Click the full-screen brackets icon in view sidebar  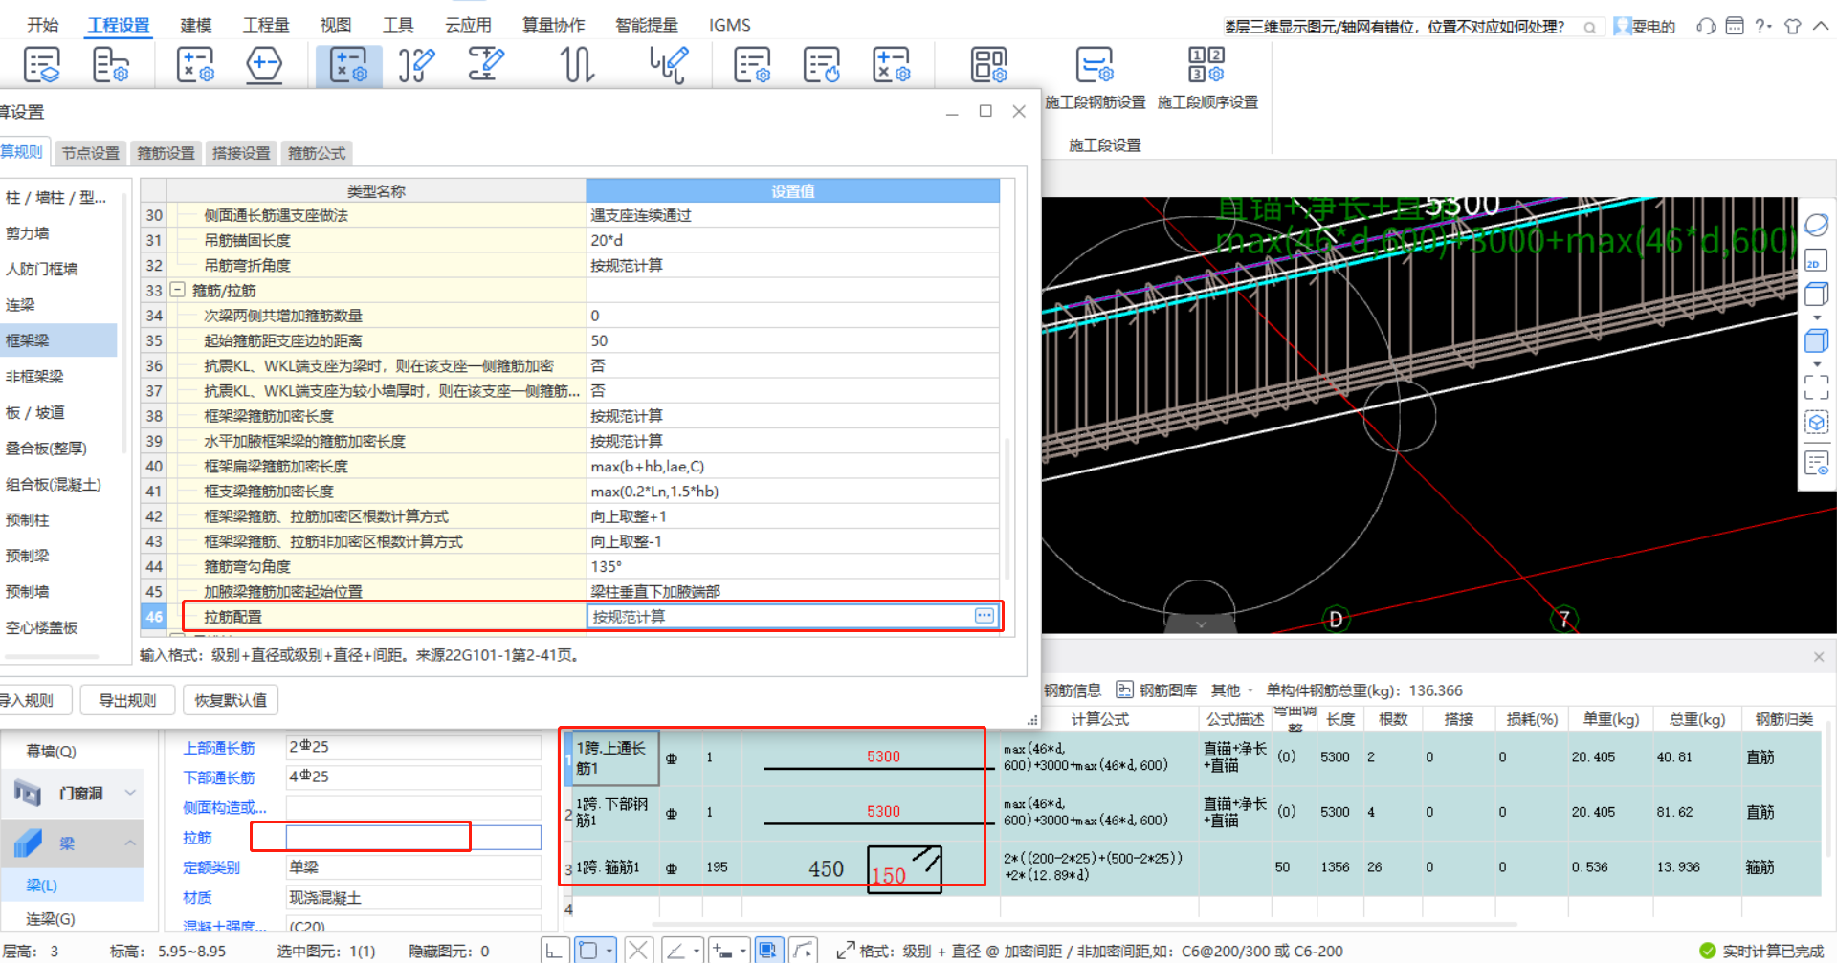1816,386
